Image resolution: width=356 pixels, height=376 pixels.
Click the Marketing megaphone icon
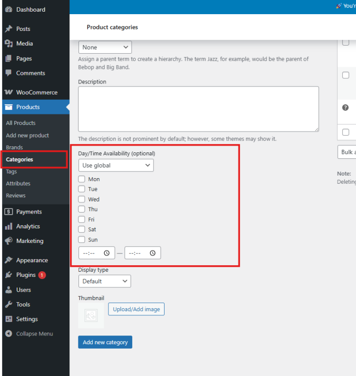[x=8, y=241]
